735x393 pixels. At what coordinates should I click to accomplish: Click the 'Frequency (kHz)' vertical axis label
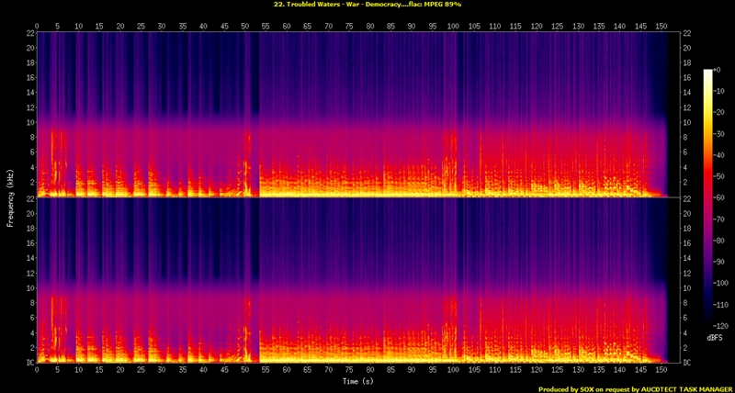coord(9,197)
